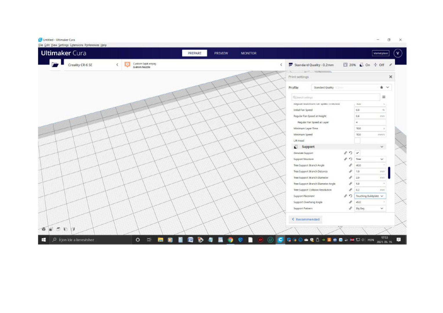Click link icon beside Tree Support Branch Angle
The height and width of the screenshot is (313, 443).
point(351,165)
